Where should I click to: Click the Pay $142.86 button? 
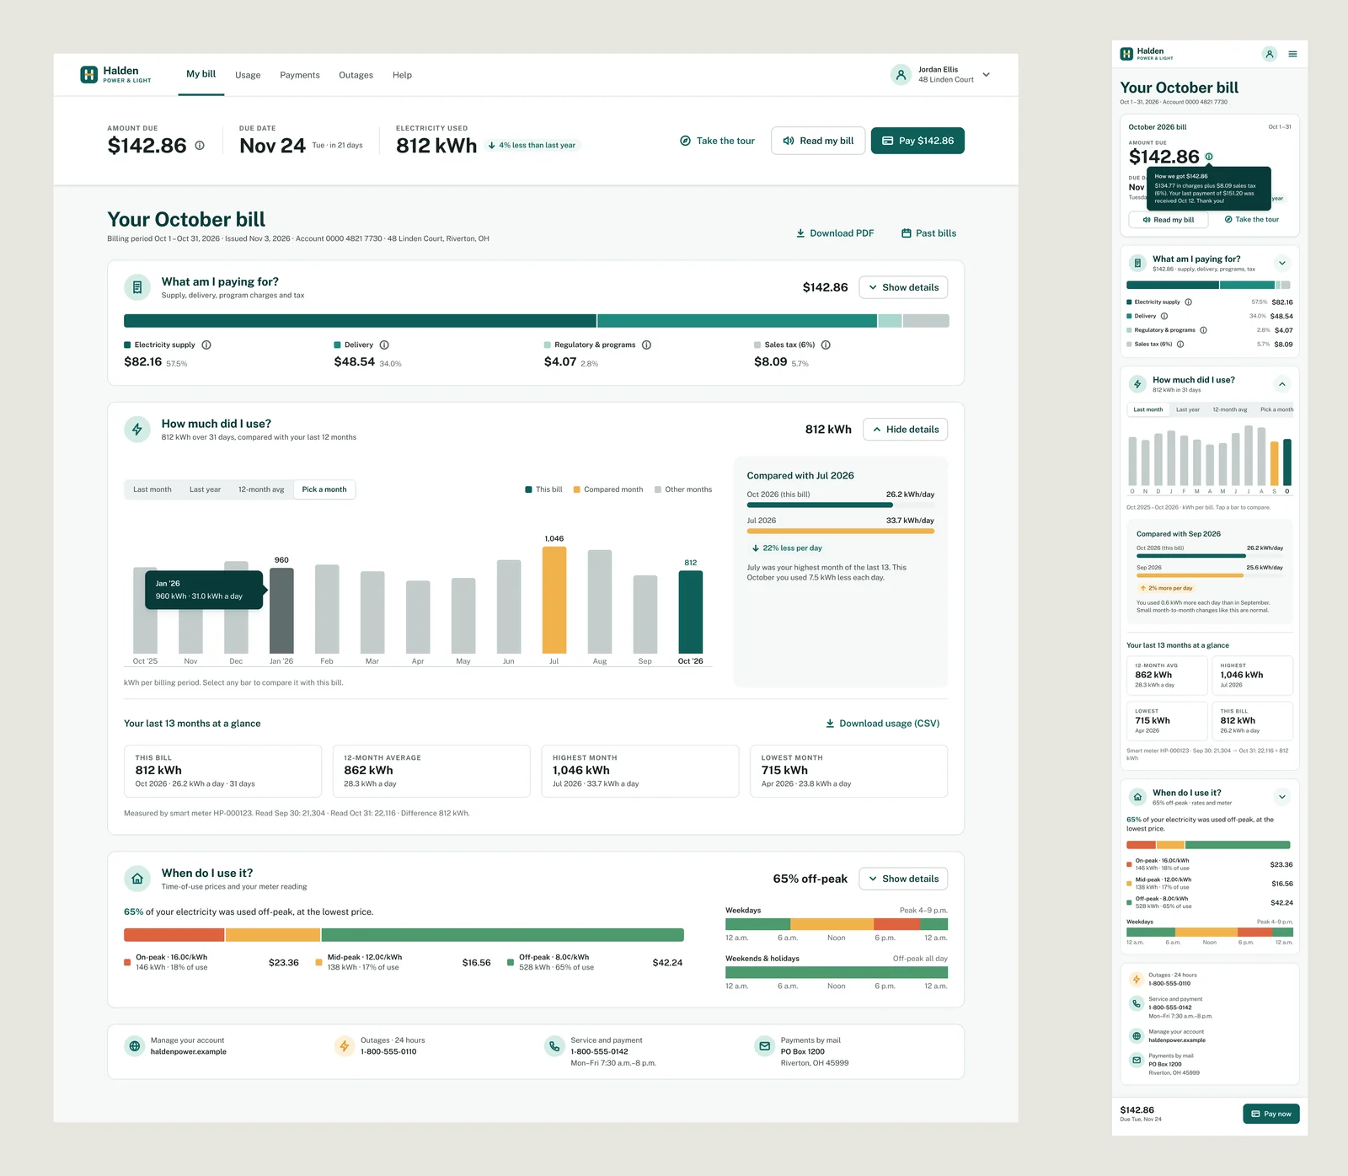coord(917,141)
